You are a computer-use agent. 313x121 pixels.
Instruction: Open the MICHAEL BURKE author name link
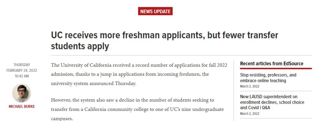click(x=21, y=106)
